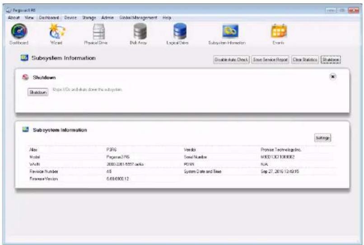
Task: Select the model value Pegasus3 R6
Action: (x=118, y=157)
